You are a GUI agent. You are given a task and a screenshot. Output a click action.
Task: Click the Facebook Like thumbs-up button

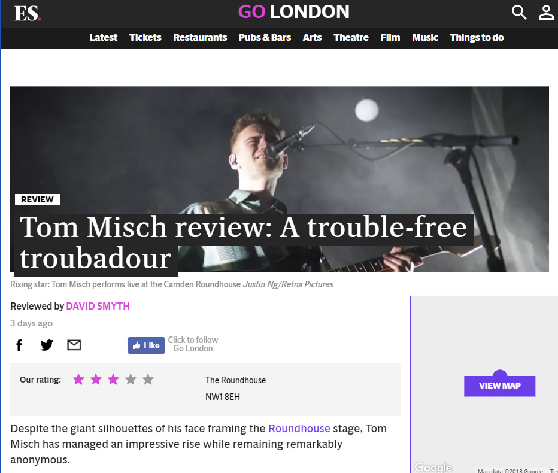146,345
